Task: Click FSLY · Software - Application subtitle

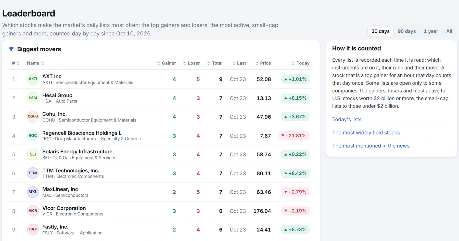Action: click(72, 233)
